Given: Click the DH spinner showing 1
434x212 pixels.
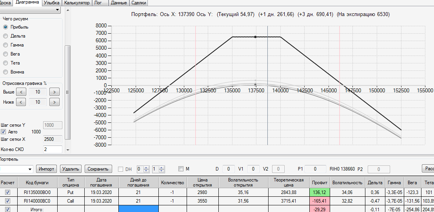Looking at the screenshot, I should click(158, 169).
